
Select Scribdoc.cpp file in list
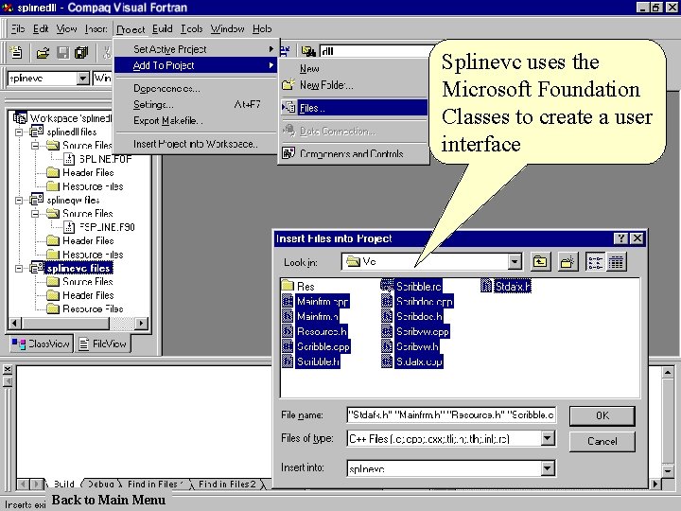(x=417, y=301)
